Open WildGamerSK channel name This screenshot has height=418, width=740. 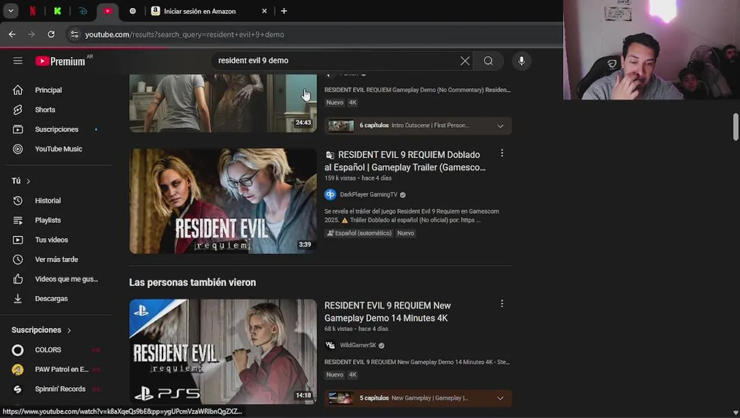(x=358, y=345)
